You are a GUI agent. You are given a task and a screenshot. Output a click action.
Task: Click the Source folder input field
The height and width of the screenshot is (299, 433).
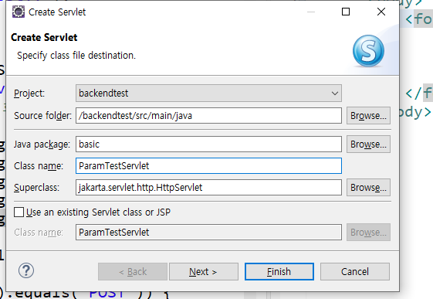[208, 116]
